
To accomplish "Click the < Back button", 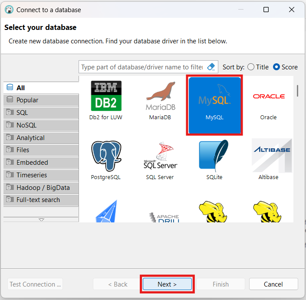I will coord(118,284).
